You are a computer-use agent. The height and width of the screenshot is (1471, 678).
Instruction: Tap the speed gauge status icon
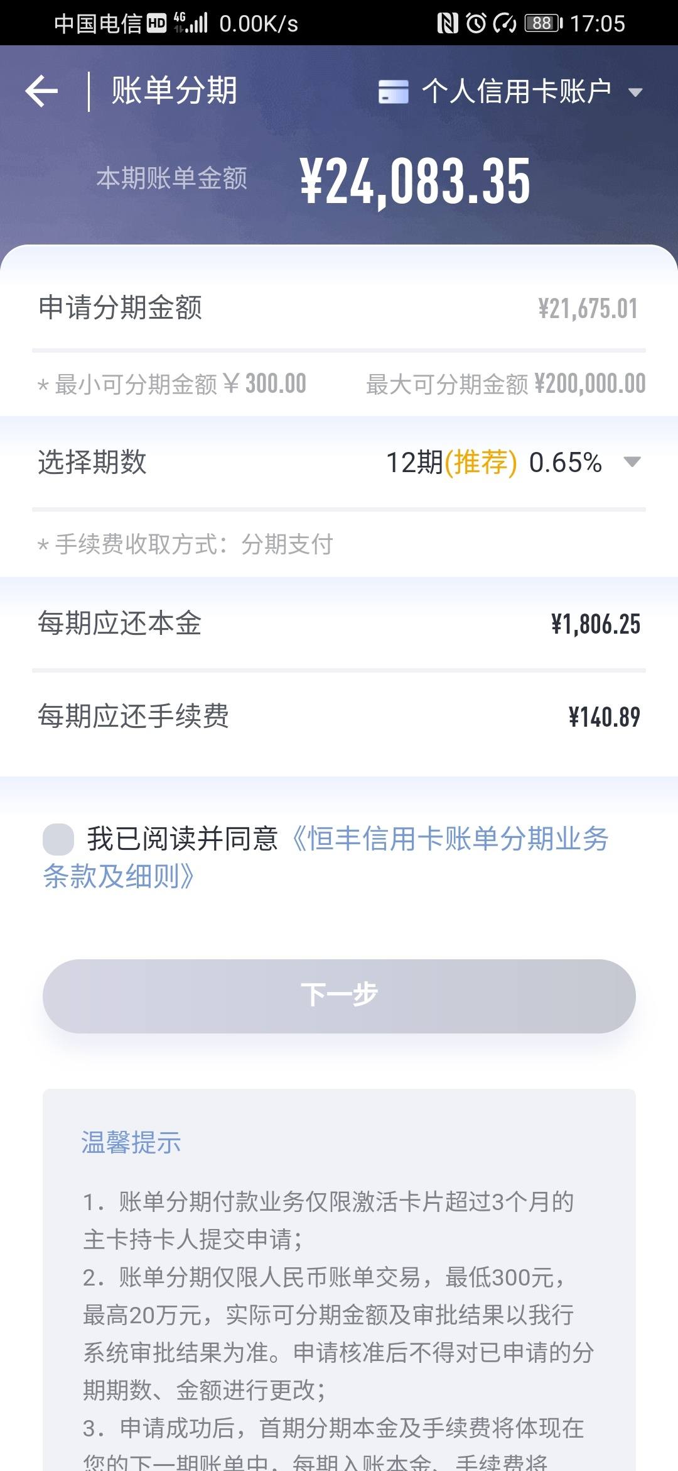505,23
